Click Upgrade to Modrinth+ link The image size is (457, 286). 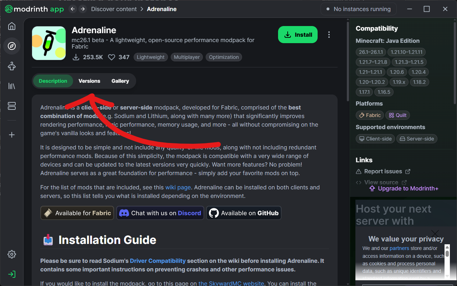click(x=404, y=188)
